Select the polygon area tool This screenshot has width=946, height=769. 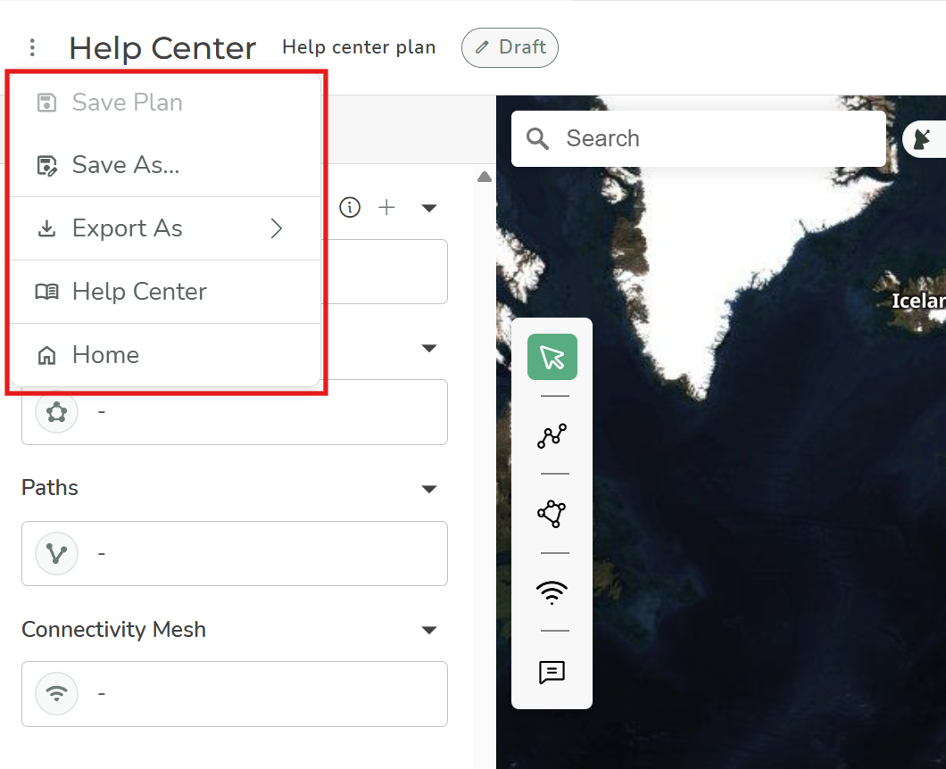pos(552,514)
